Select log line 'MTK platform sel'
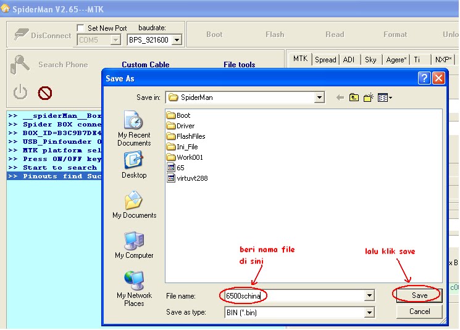460x330 pixels. tap(54, 151)
